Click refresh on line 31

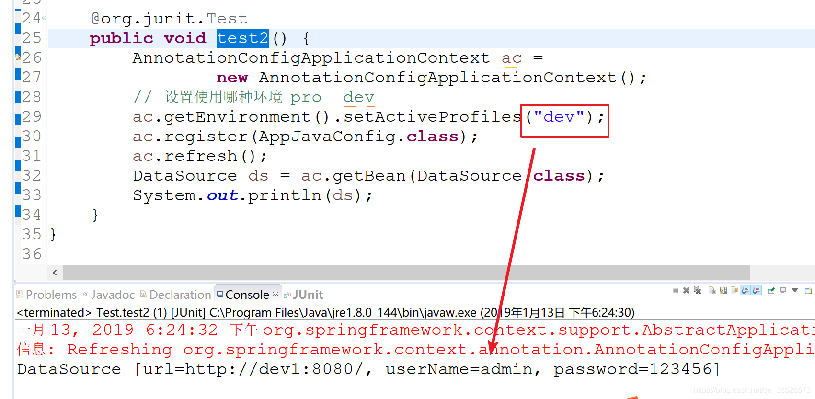pyautogui.click(x=201, y=156)
